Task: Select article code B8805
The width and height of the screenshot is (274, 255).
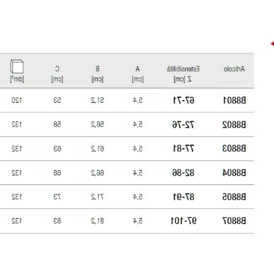Action: point(234,197)
